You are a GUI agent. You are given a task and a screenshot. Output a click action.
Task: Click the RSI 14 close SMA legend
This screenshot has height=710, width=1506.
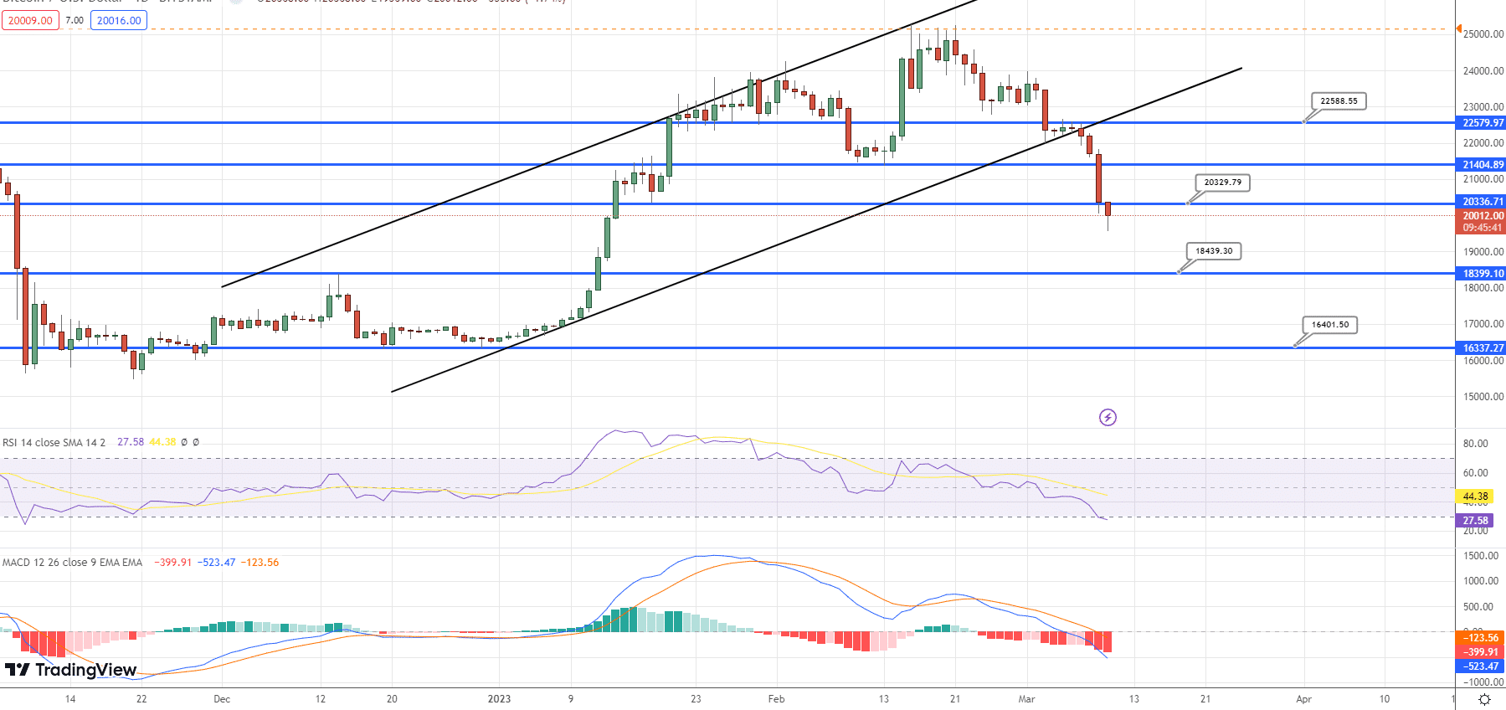point(54,442)
